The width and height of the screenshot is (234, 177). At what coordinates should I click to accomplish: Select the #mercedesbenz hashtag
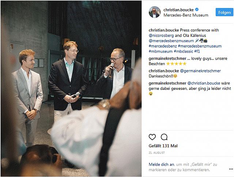pos(163,46)
